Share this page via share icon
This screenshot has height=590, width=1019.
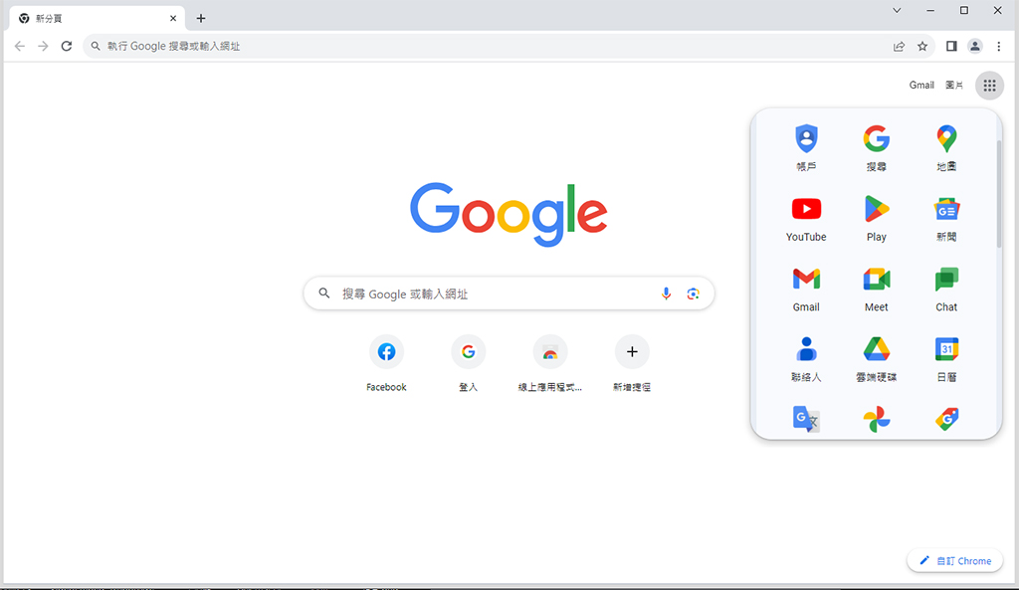[x=899, y=46]
